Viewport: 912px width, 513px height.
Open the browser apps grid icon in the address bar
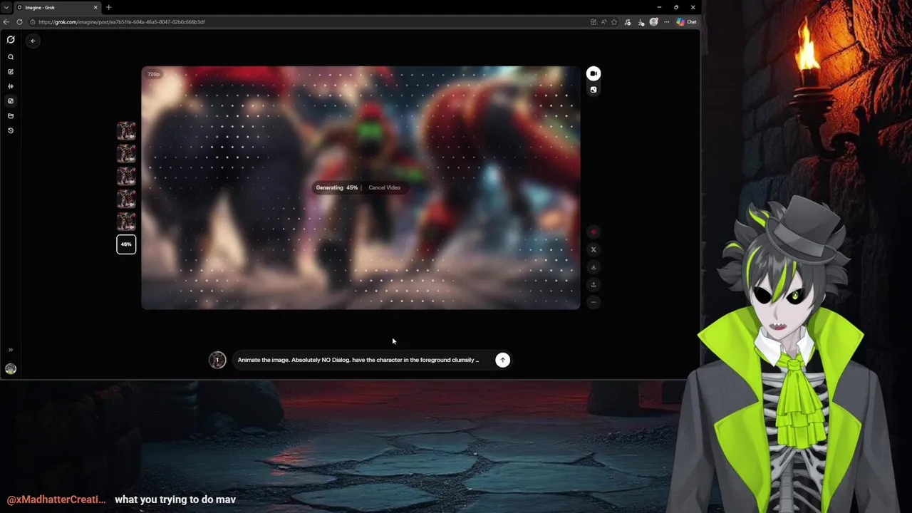[x=594, y=22]
